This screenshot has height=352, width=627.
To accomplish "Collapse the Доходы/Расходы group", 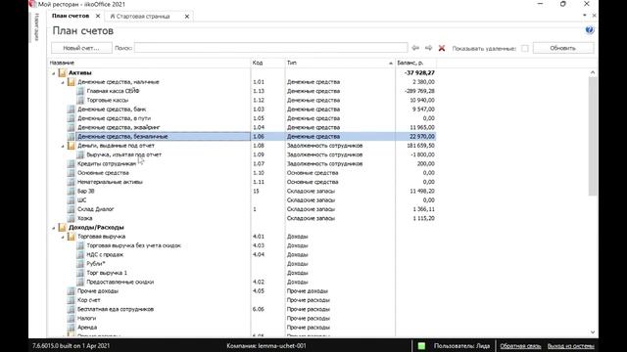I will point(54,228).
